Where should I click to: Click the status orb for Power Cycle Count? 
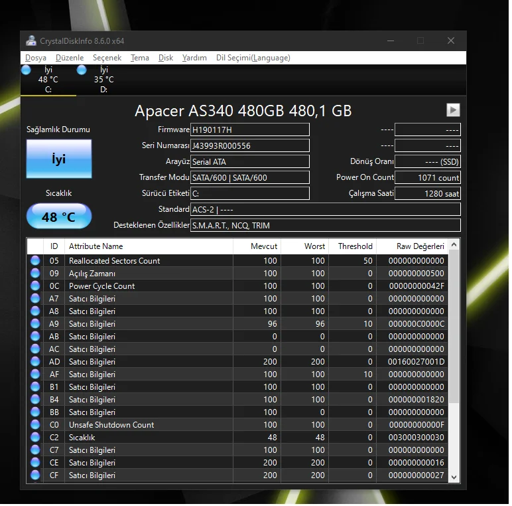(35, 286)
